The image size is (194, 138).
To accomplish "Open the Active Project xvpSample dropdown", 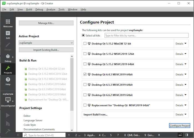I will click(46, 43).
